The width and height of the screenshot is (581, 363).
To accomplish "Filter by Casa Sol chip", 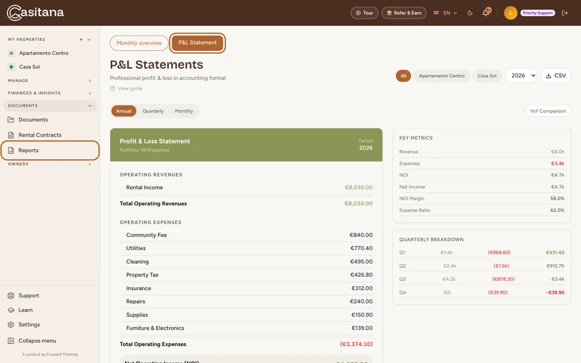I will click(x=486, y=76).
